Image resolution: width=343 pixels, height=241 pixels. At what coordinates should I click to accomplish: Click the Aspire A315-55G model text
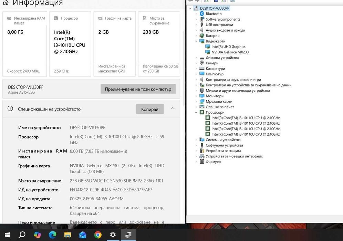tap(21, 92)
